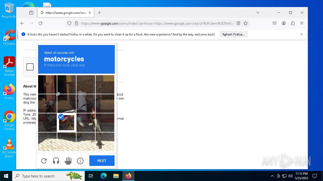This screenshot has height=181, width=323.
Task: Open Firefox View recent browsing icon
Action: [x=31, y=13]
